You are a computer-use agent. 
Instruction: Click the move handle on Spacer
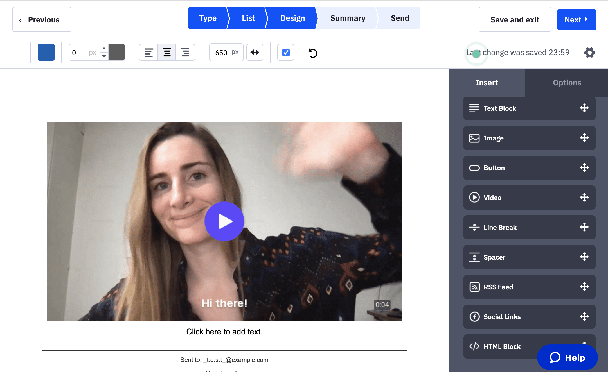coord(584,257)
